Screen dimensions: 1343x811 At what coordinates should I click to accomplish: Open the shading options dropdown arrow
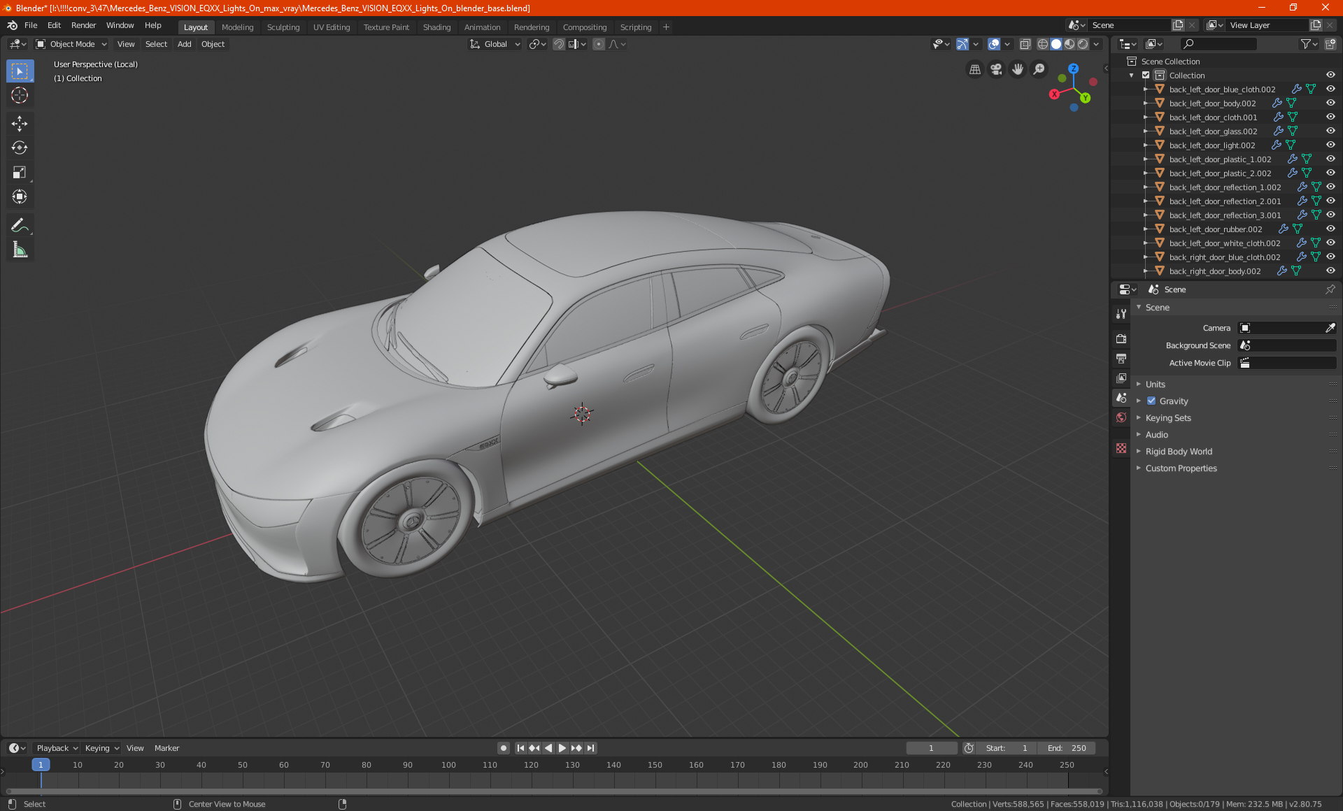pos(1096,44)
